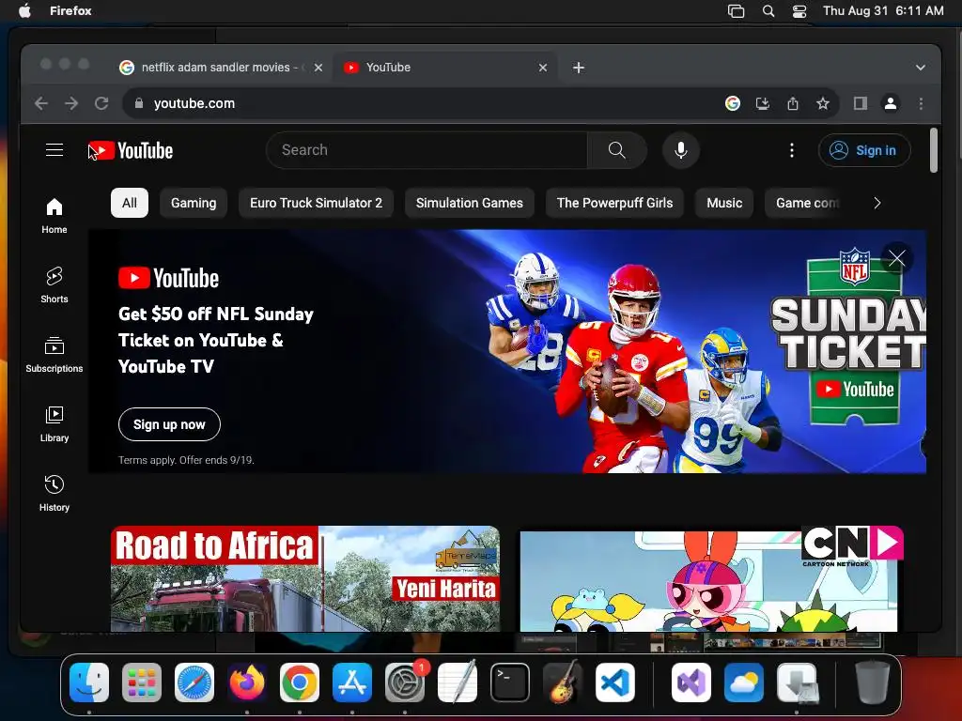Open the browser profile icon
Viewport: 962px width, 721px height.
pyautogui.click(x=891, y=103)
